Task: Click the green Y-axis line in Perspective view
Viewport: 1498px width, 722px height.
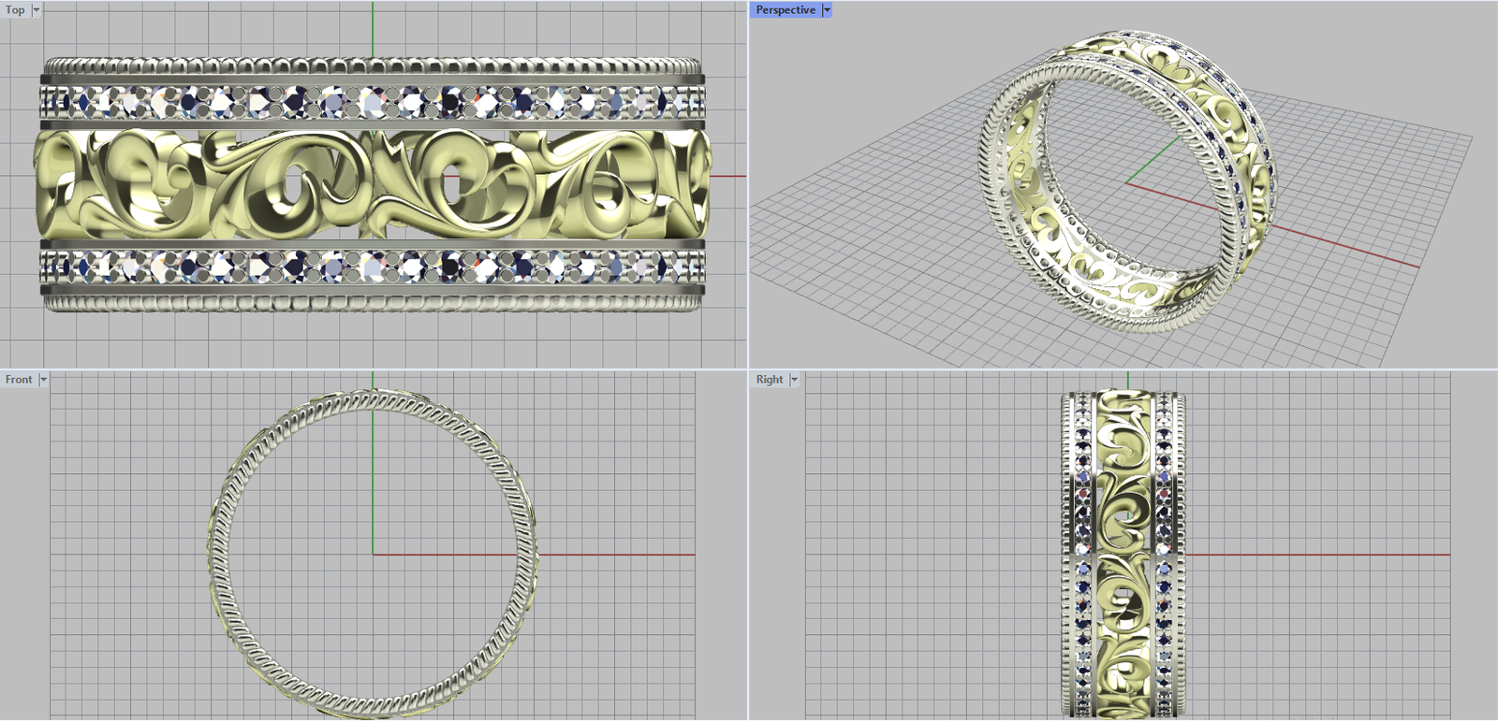Action: click(1153, 161)
